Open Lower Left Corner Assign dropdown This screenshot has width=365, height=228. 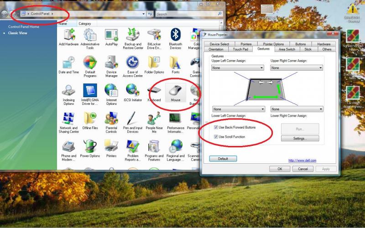[238, 109]
